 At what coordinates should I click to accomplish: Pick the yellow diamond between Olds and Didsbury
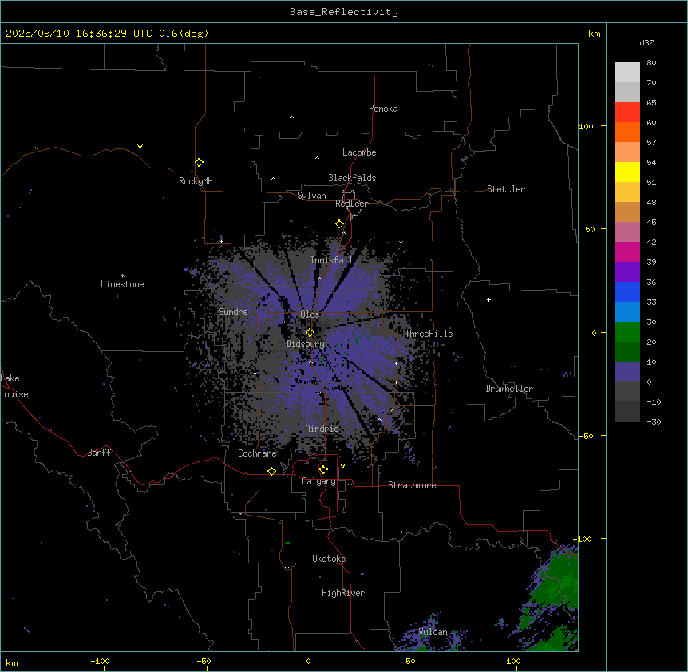pyautogui.click(x=310, y=333)
